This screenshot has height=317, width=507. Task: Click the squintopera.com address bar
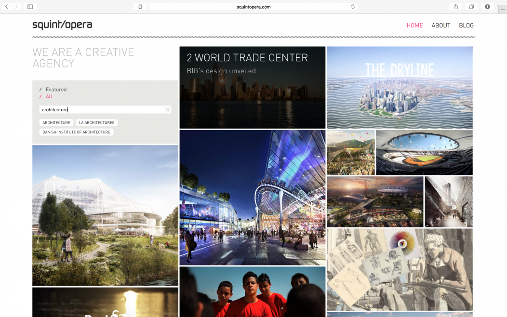click(253, 7)
